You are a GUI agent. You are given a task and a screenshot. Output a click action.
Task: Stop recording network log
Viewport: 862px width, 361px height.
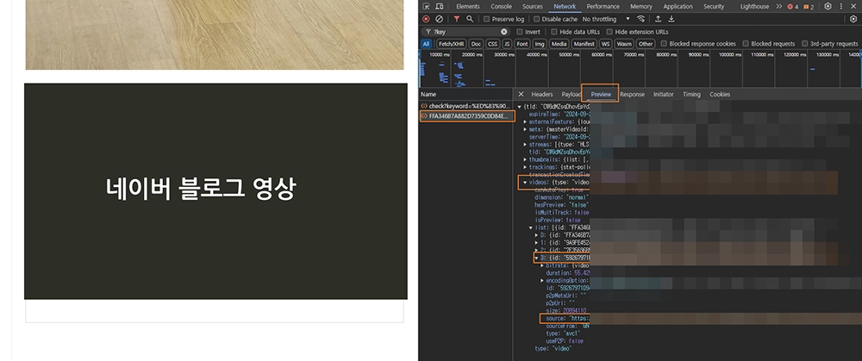[426, 19]
